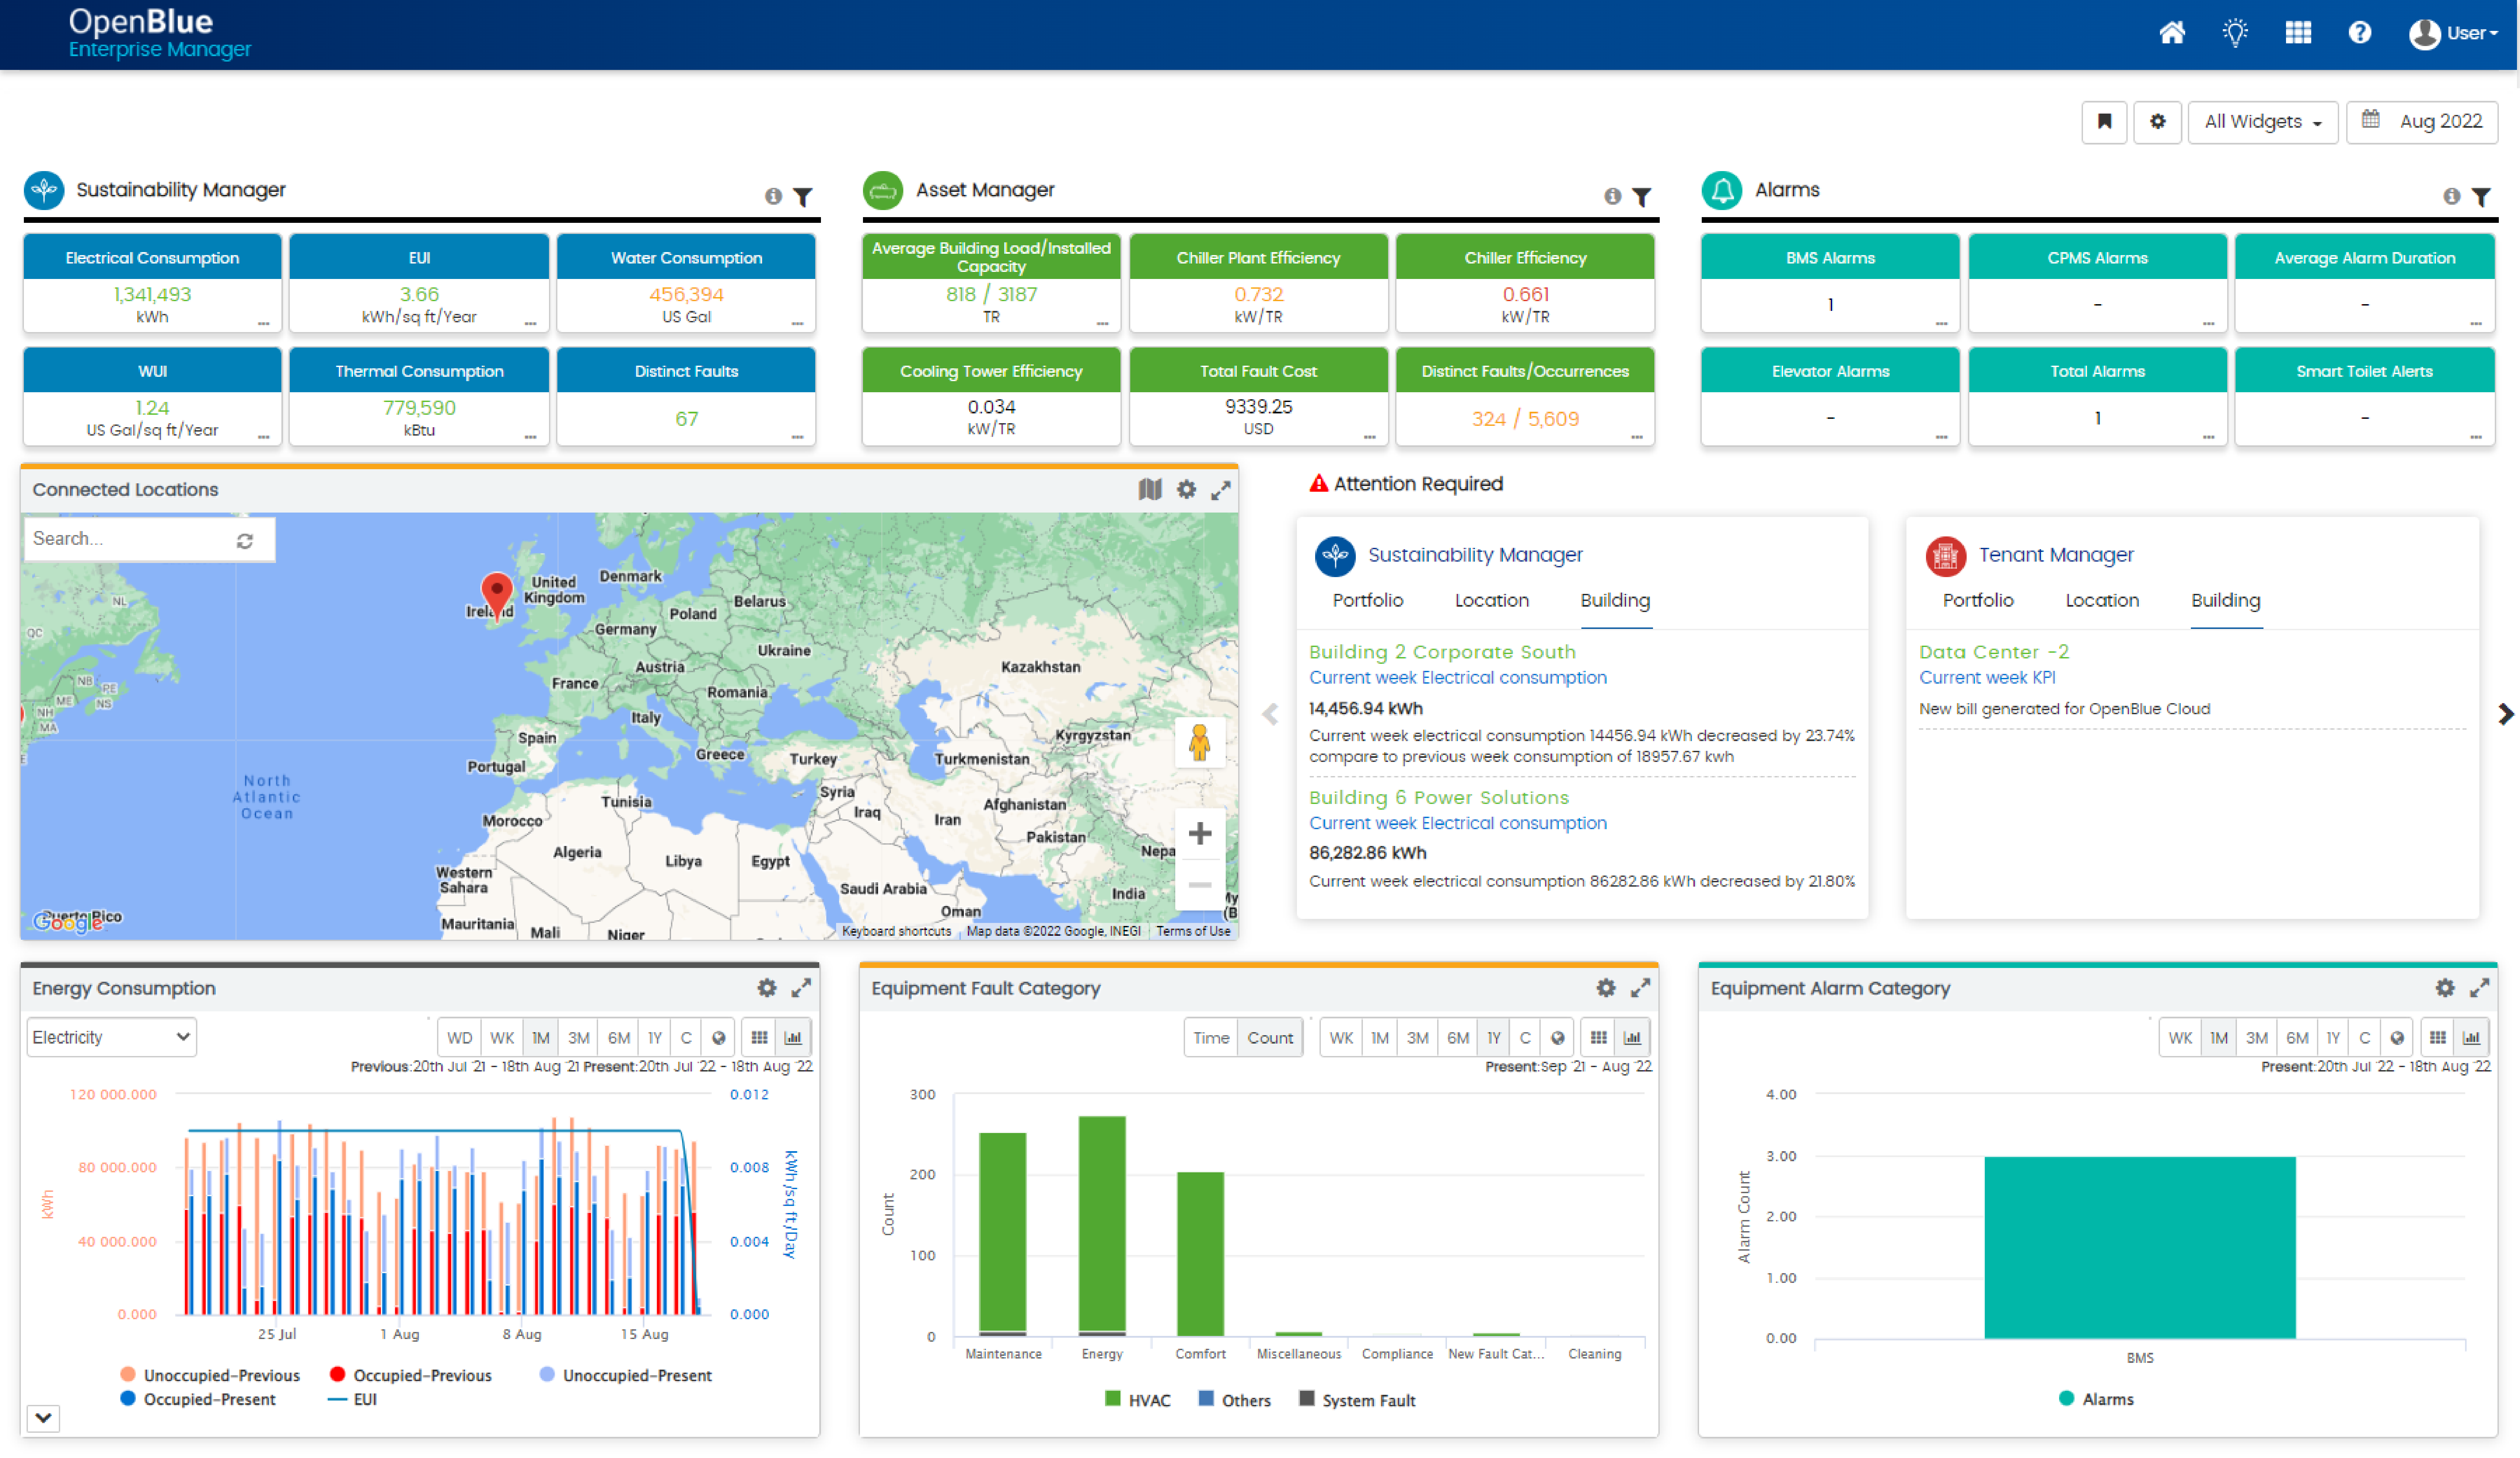The height and width of the screenshot is (1458, 2520).
Task: Open Energy Consumption settings gear
Action: click(x=767, y=988)
